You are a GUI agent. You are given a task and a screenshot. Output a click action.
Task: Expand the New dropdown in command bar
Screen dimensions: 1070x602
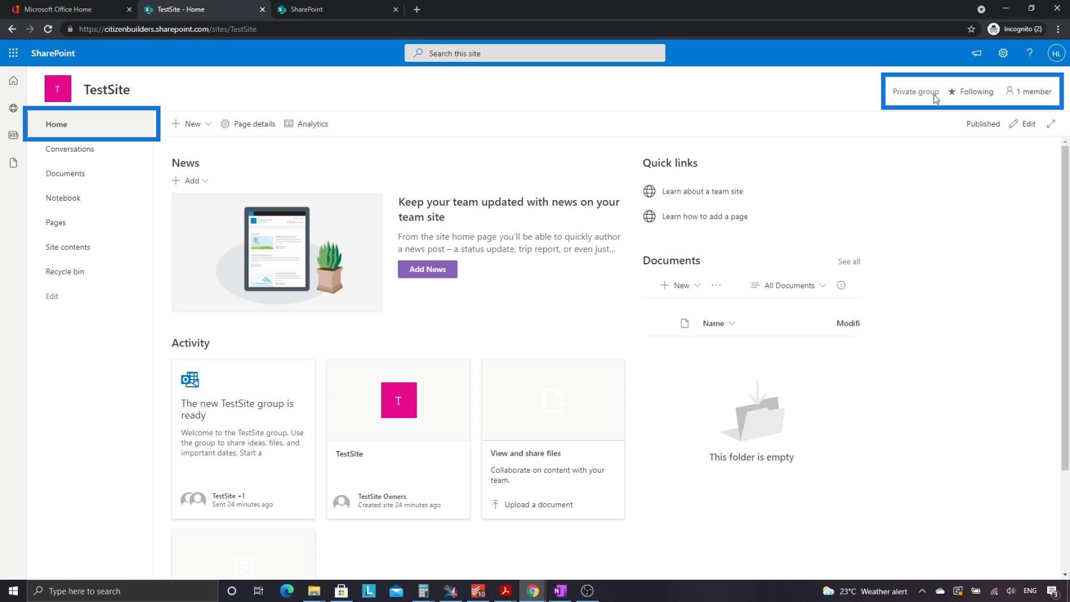192,124
